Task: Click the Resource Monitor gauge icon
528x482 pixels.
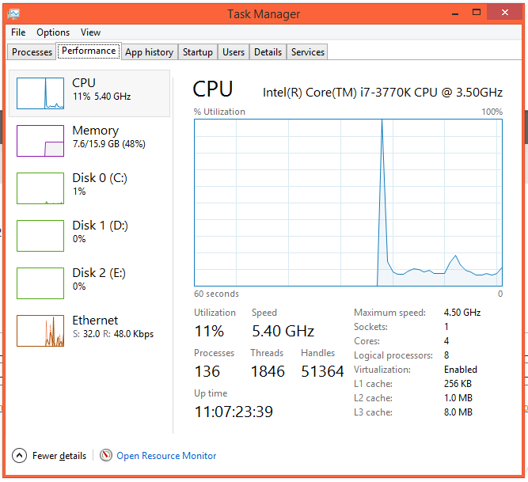Action: [x=106, y=455]
